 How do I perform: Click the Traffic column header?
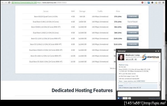100,11
